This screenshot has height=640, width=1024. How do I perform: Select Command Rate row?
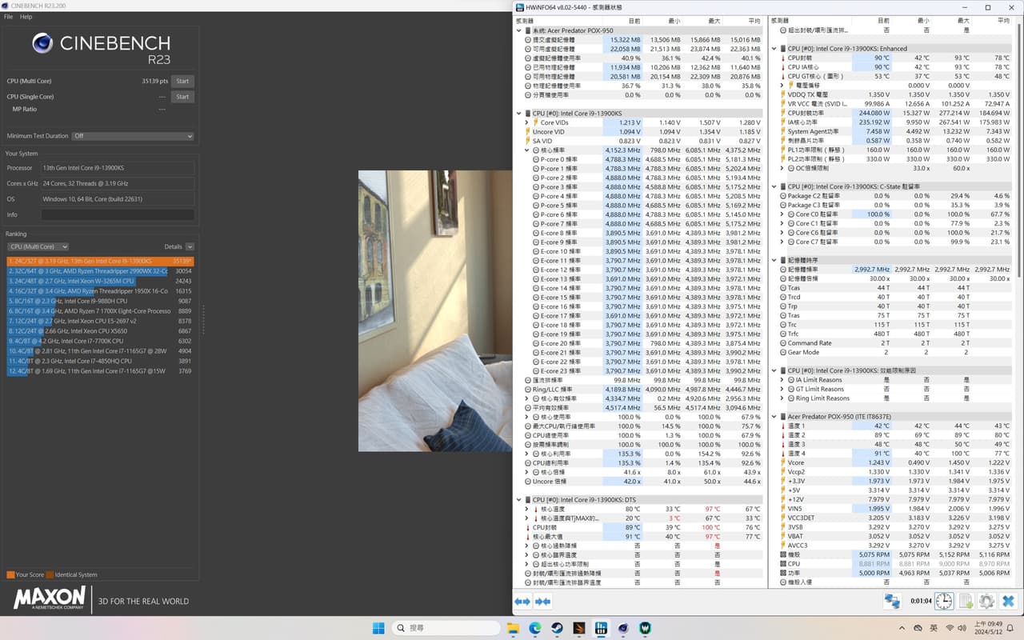click(892, 343)
